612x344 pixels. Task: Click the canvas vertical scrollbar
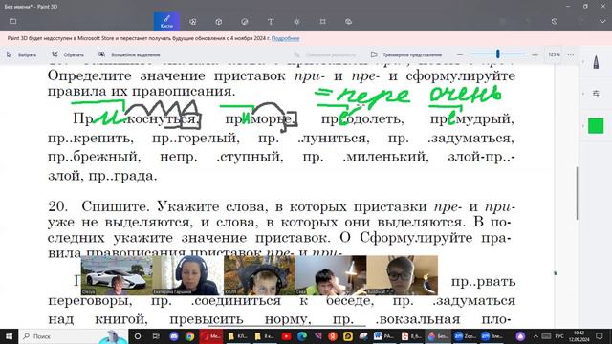(x=577, y=193)
